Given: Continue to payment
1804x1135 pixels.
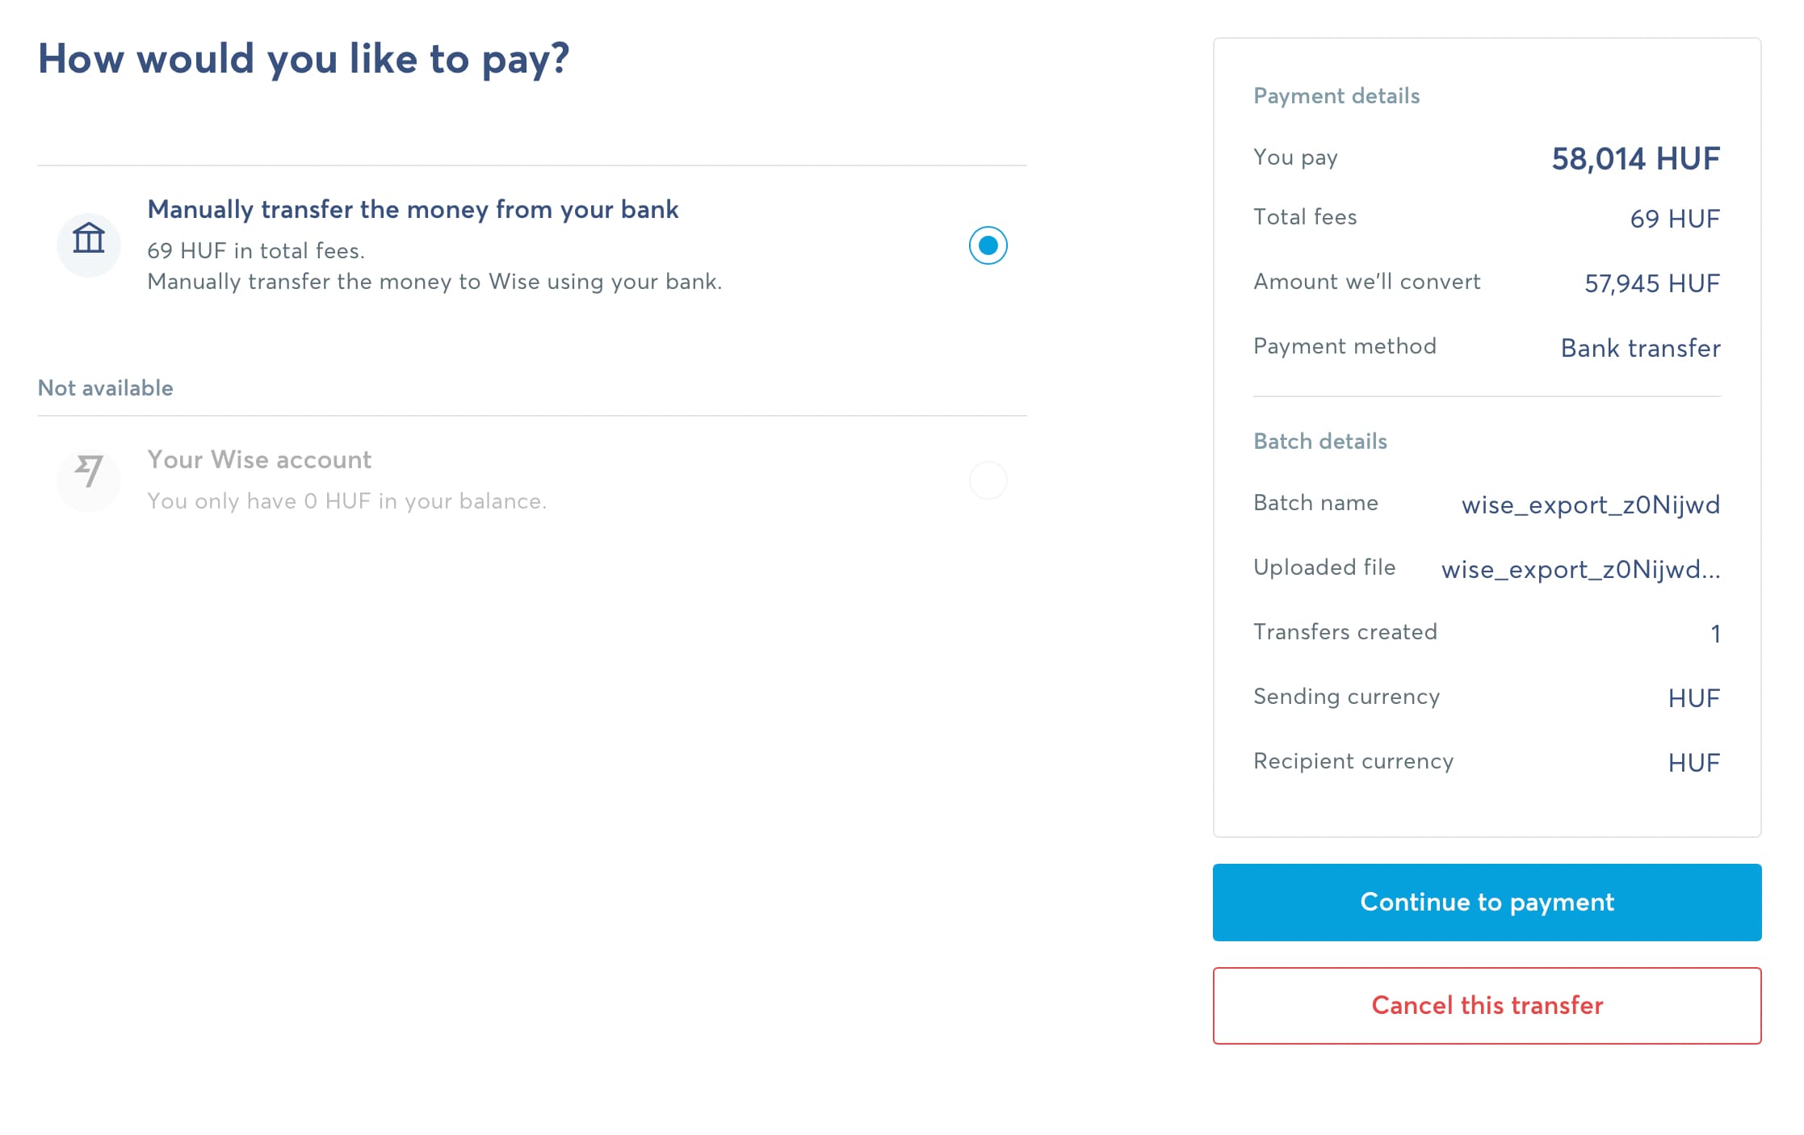Looking at the screenshot, I should pos(1487,902).
